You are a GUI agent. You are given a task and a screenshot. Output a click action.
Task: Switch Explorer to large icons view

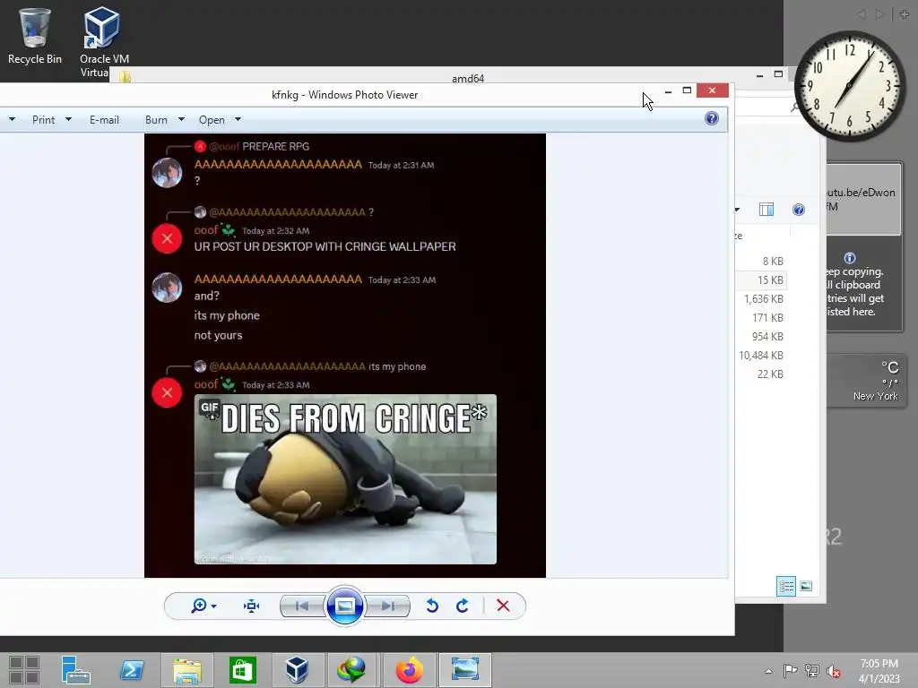pos(806,586)
